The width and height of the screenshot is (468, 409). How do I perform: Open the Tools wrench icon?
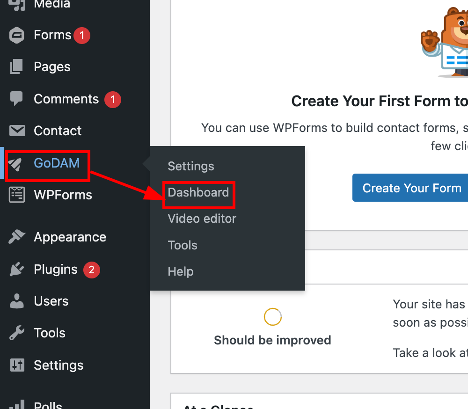(x=17, y=333)
